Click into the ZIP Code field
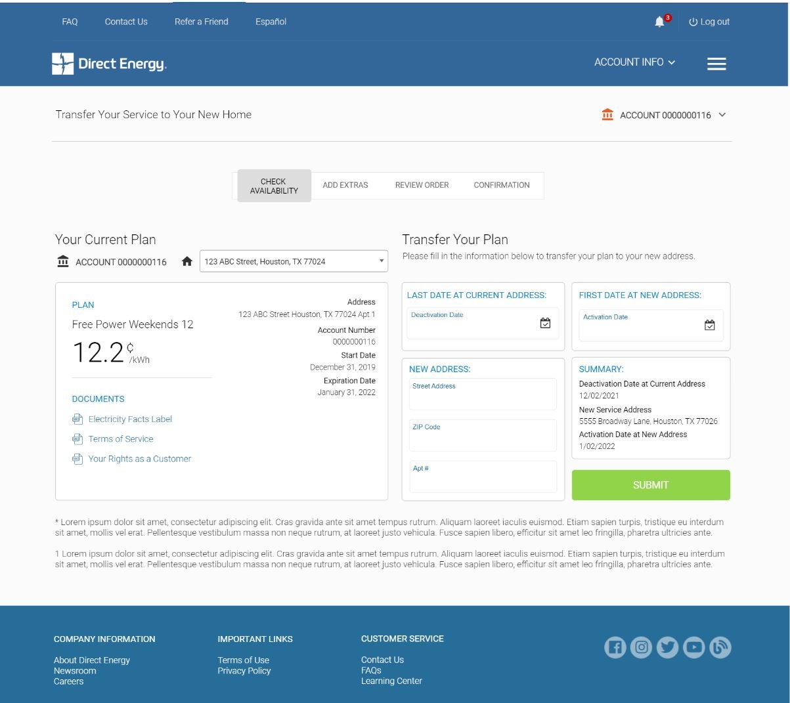Image resolution: width=790 pixels, height=703 pixels. pos(483,435)
